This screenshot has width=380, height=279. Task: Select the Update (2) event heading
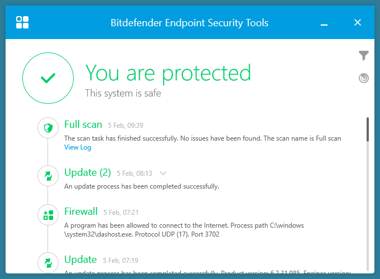pyautogui.click(x=88, y=172)
